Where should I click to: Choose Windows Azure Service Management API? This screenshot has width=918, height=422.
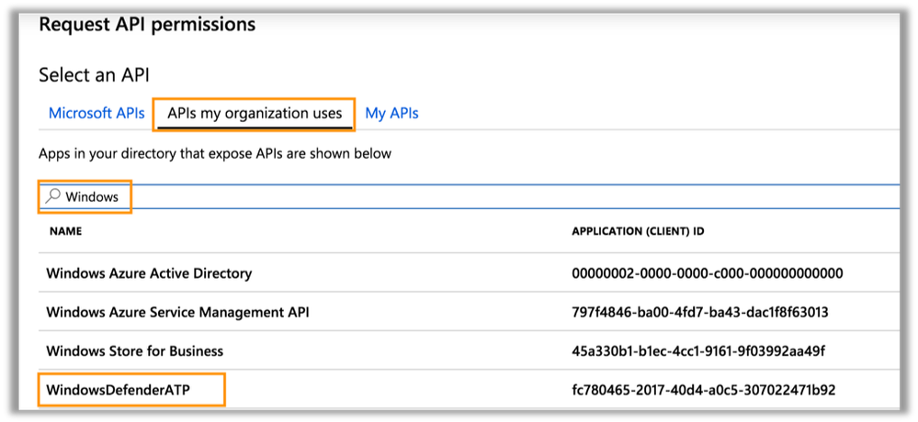[177, 312]
